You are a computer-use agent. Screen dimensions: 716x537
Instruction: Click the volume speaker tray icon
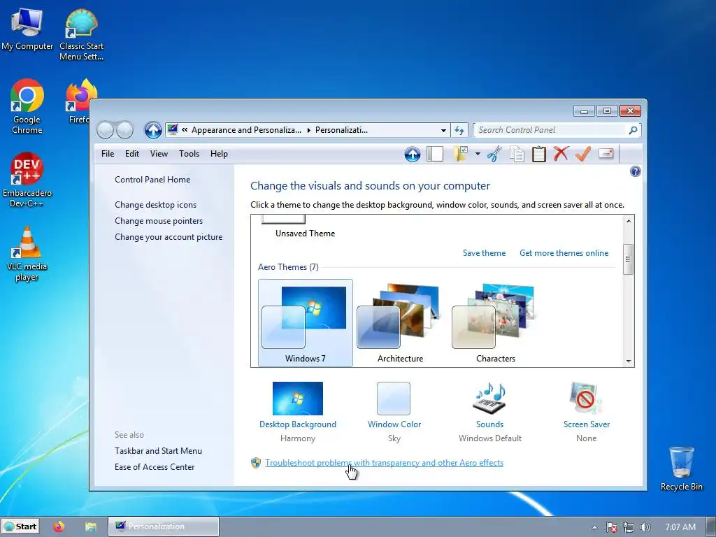coord(645,527)
